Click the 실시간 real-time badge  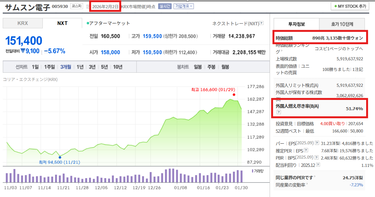pos(165,6)
